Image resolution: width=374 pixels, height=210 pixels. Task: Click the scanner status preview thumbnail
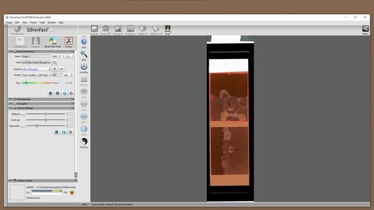coord(17,192)
